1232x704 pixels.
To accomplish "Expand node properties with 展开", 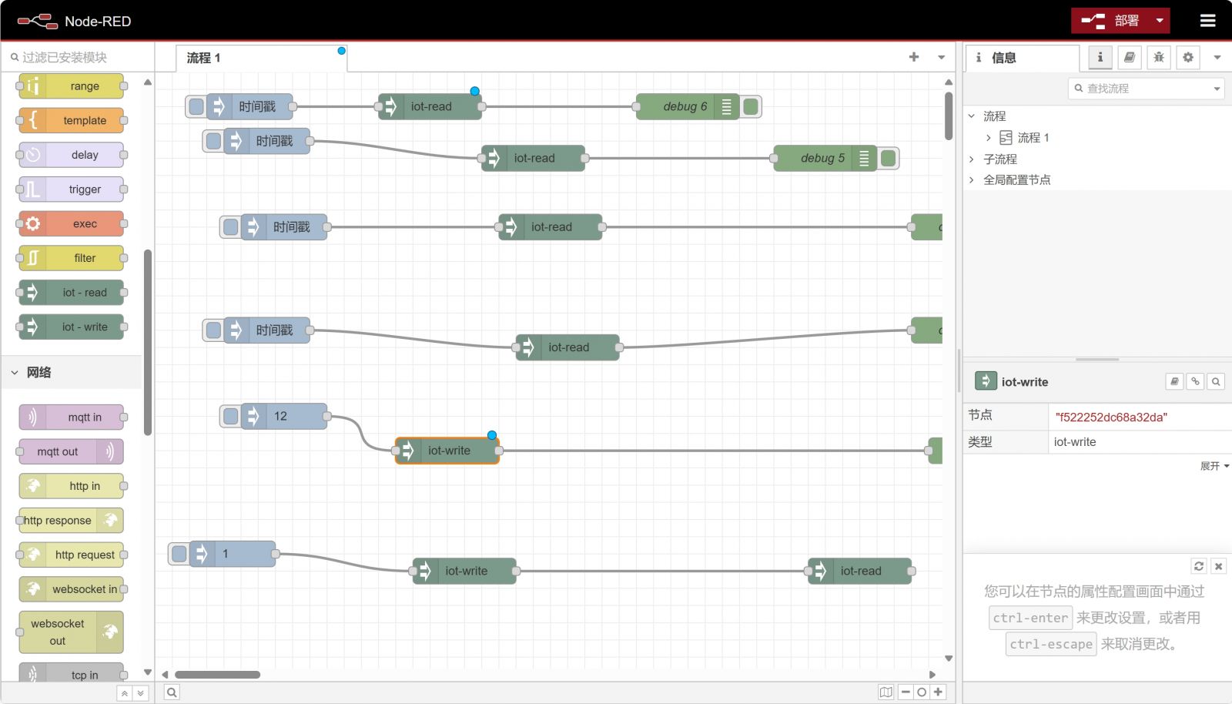I will click(x=1214, y=466).
